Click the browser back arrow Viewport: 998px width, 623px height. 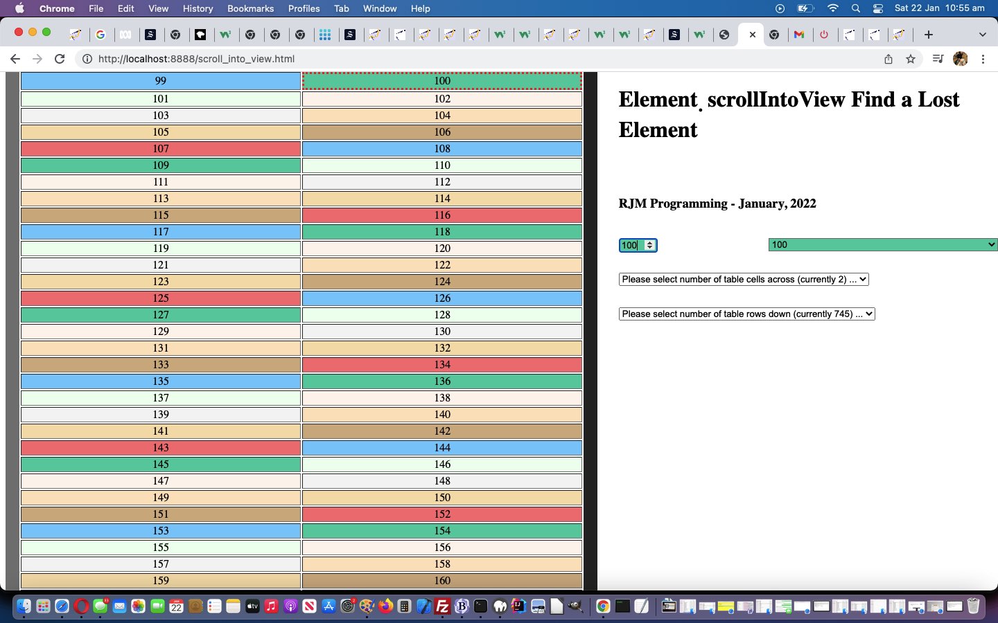point(15,59)
